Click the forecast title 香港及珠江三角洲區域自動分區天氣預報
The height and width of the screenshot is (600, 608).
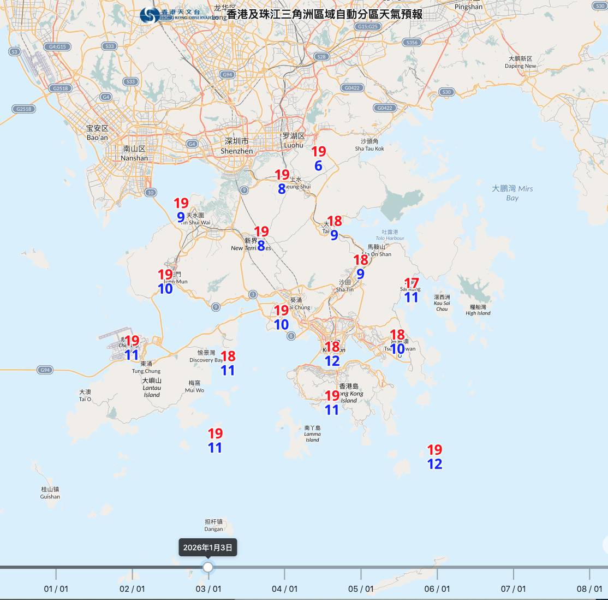click(x=324, y=14)
